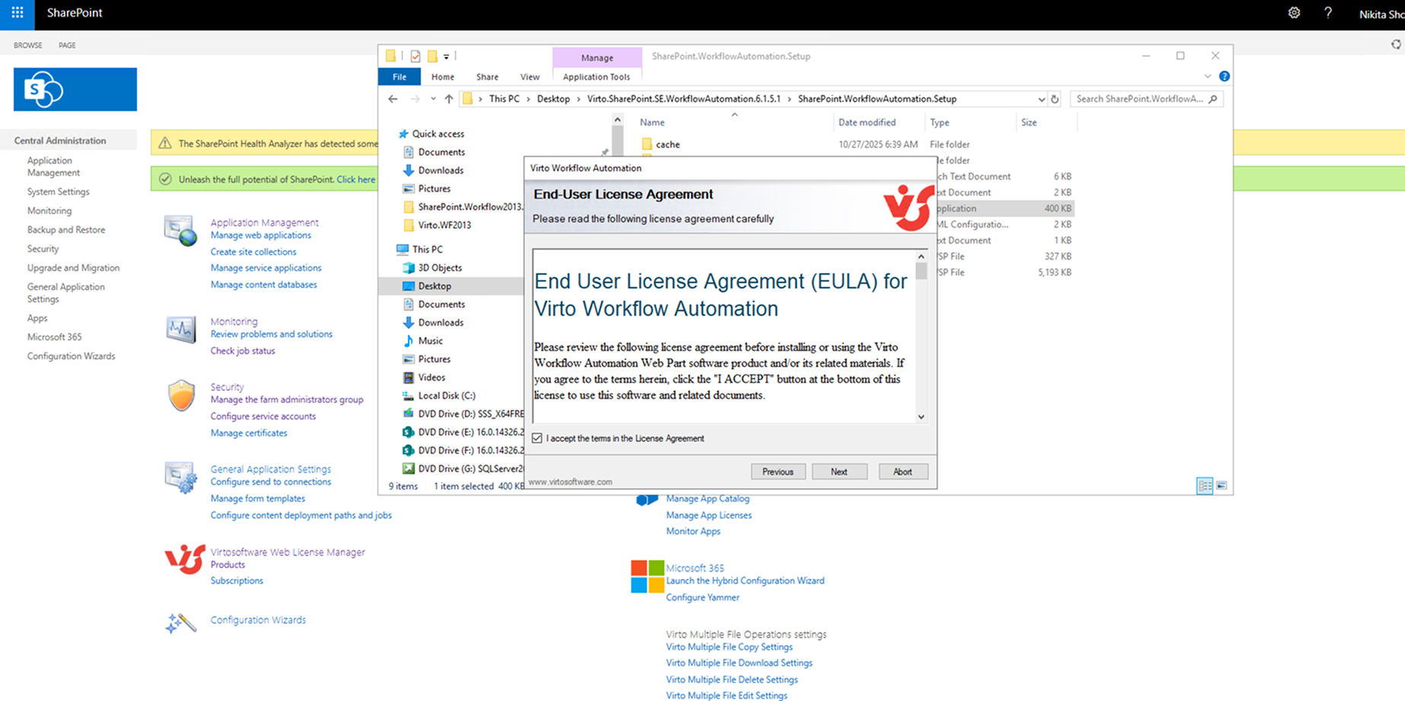Click the Virtosoftware Web License Manager logo

click(183, 559)
